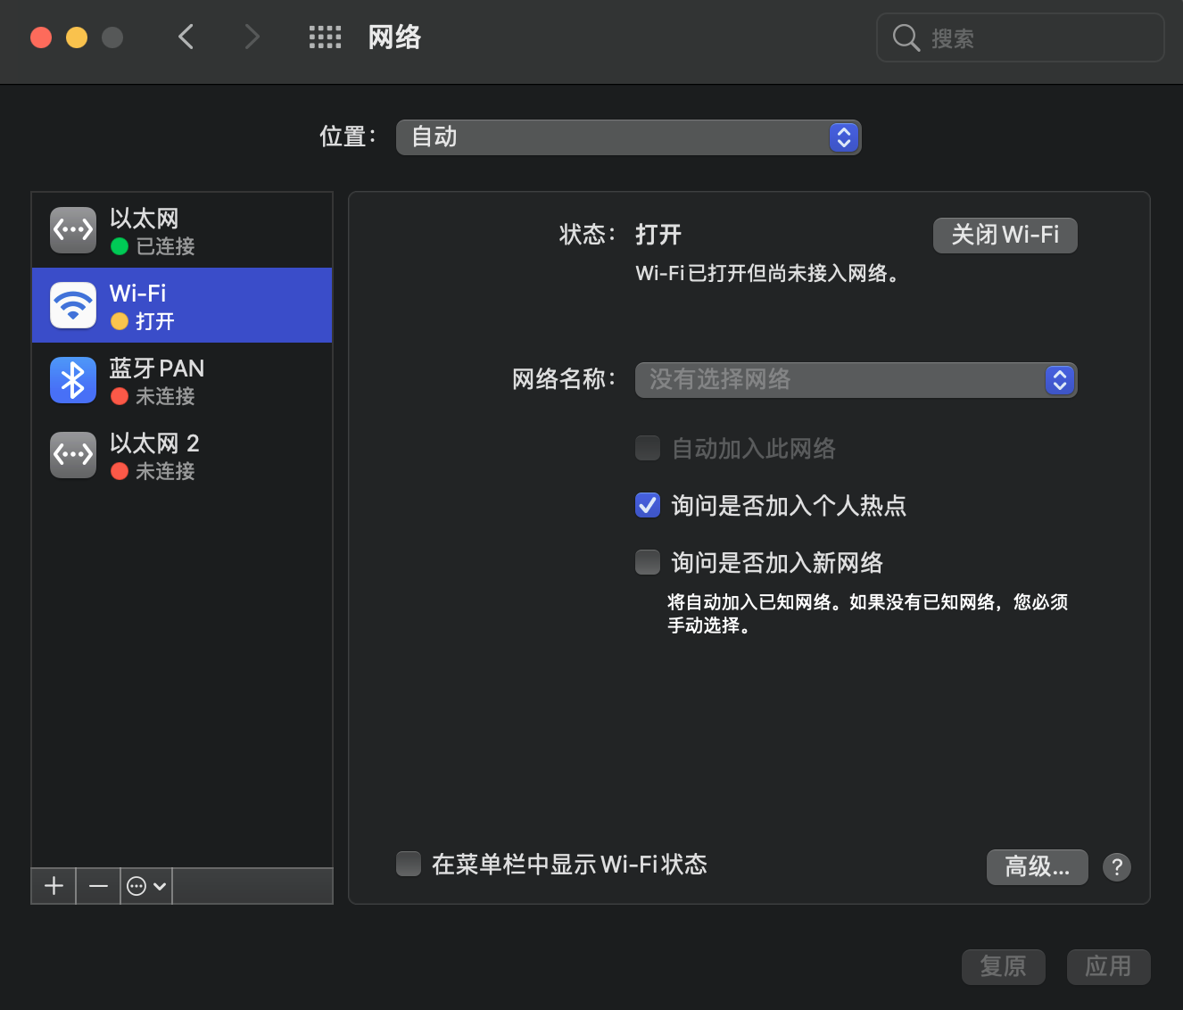Click the 以太网 2 connection icon
The width and height of the screenshot is (1183, 1010).
coord(73,455)
